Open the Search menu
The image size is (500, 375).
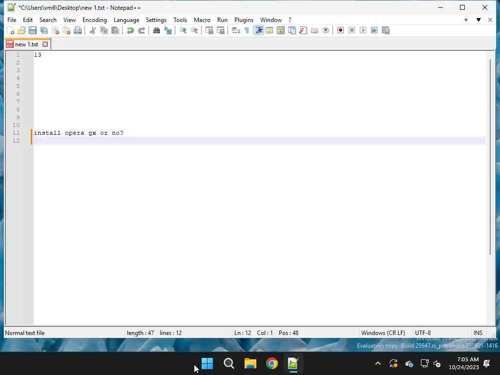coord(48,20)
